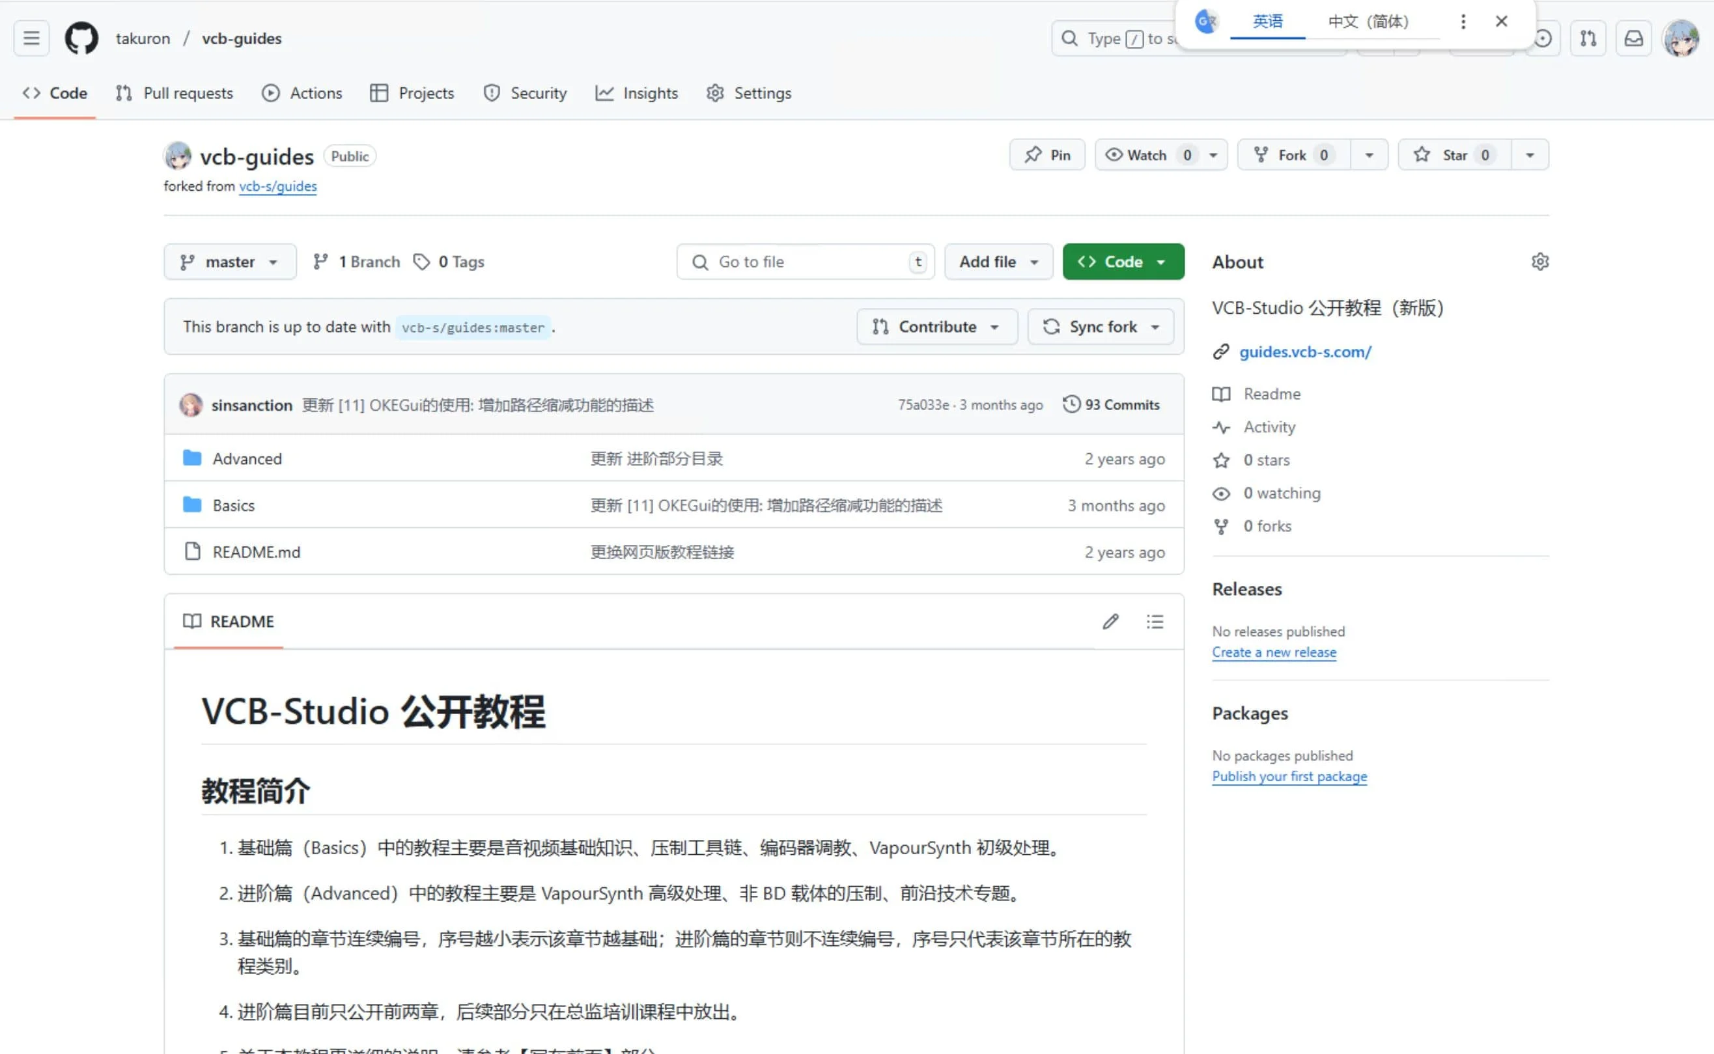Open the Basics folder
Screen dimensions: 1714x1054
coord(234,505)
